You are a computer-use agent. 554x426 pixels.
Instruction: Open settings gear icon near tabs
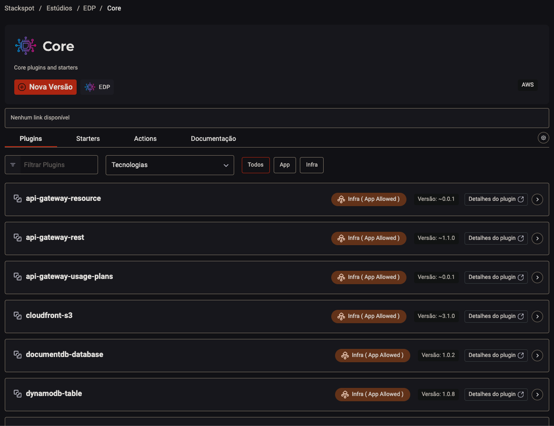(544, 138)
